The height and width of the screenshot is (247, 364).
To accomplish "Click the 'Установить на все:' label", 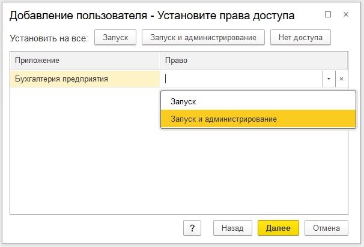I will 49,38.
